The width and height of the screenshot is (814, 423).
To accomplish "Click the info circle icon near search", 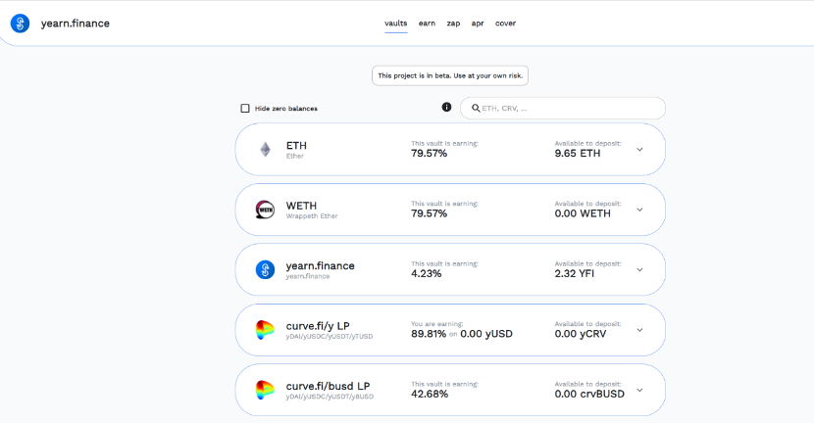I will click(x=446, y=108).
